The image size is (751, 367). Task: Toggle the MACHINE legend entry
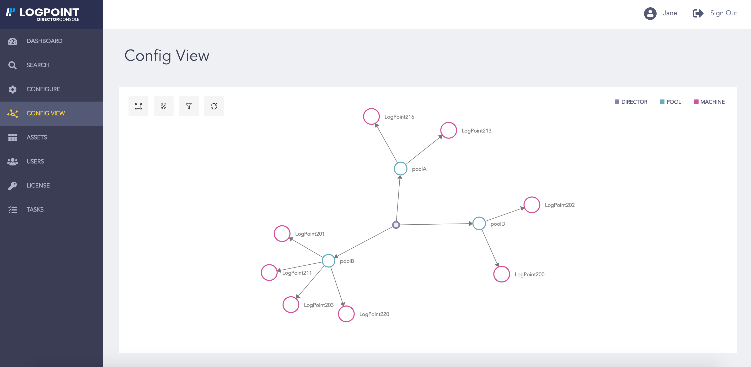click(x=709, y=102)
